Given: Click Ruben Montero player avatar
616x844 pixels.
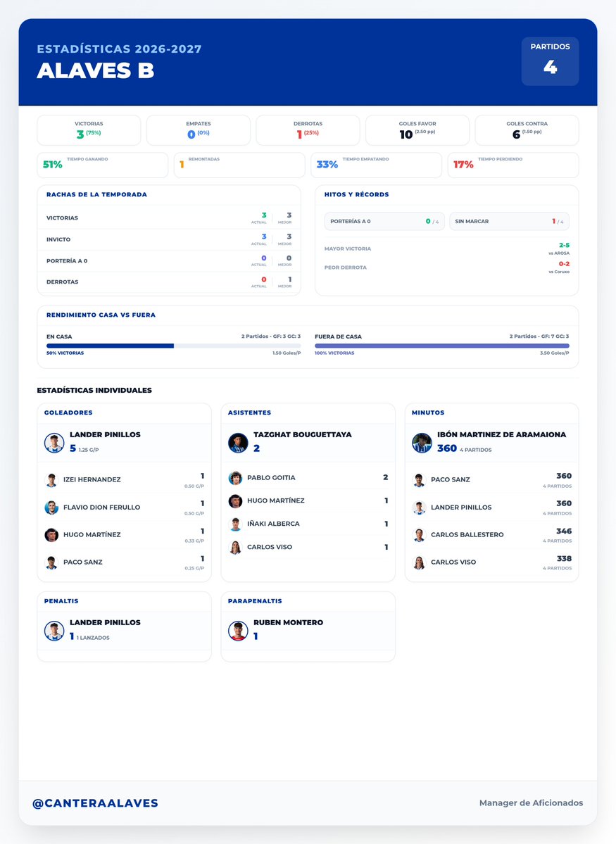Looking at the screenshot, I should pos(238,630).
